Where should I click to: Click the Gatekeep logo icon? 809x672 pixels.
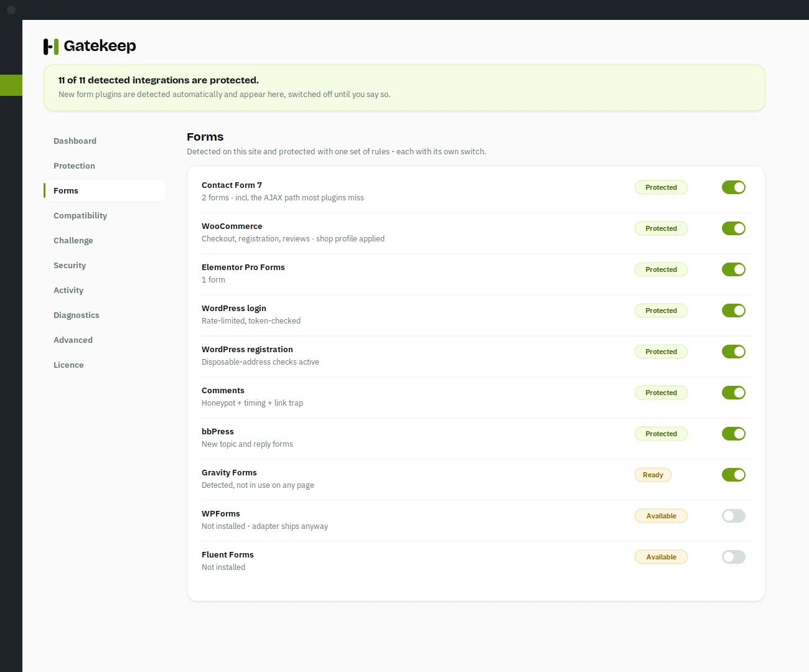tap(51, 46)
